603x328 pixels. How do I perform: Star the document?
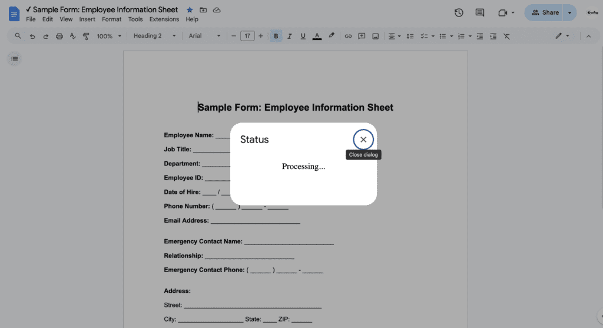pos(190,10)
